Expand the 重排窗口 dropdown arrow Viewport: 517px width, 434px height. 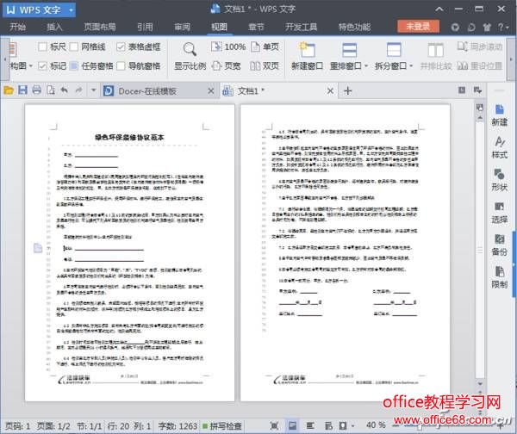(x=366, y=66)
